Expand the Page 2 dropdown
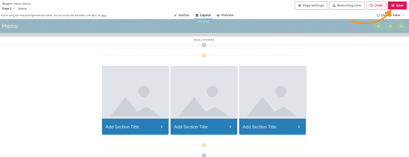 8,9
